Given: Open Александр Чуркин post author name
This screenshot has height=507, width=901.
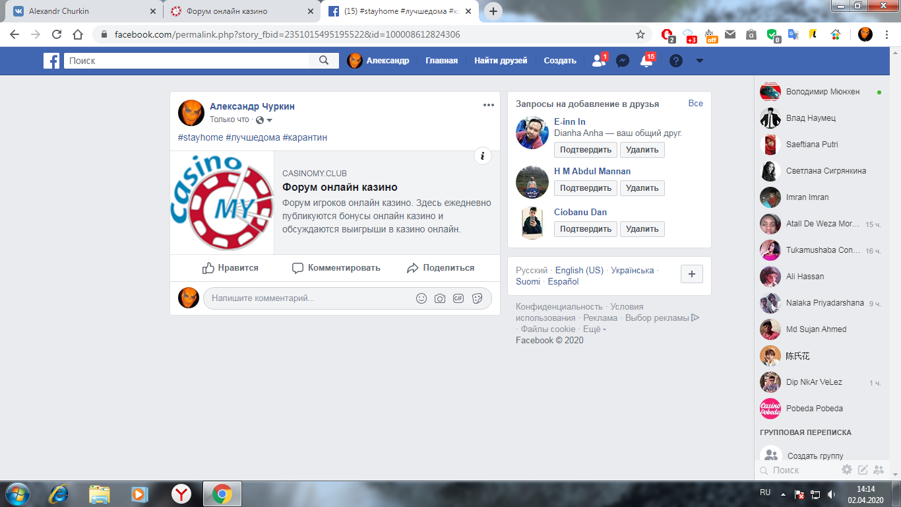Looking at the screenshot, I should [252, 106].
